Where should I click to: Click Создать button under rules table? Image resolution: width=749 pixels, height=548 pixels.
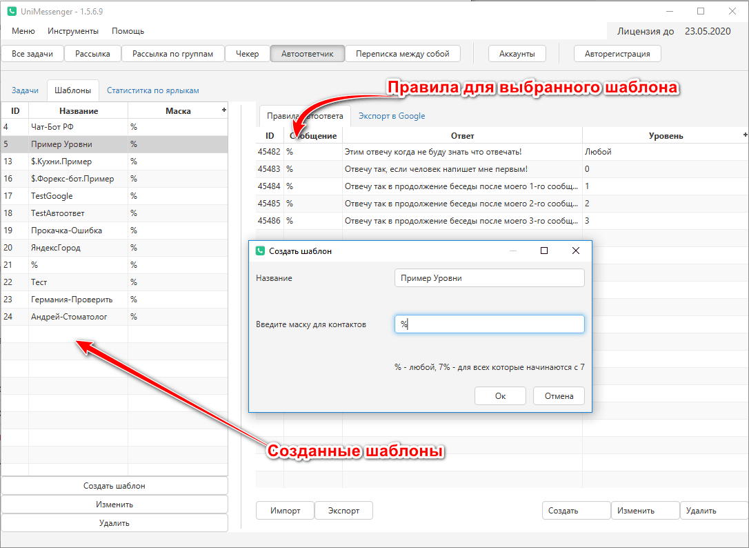tap(576, 511)
